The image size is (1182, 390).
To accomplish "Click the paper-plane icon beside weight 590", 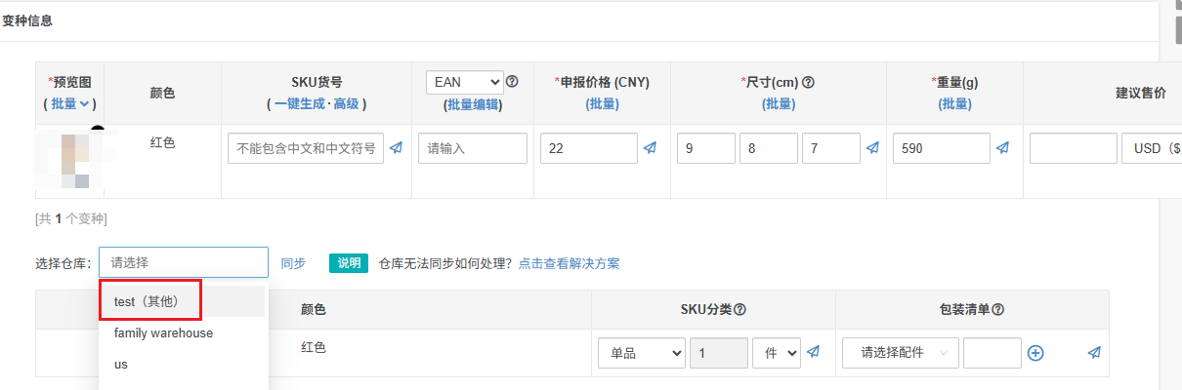I will (x=1002, y=148).
